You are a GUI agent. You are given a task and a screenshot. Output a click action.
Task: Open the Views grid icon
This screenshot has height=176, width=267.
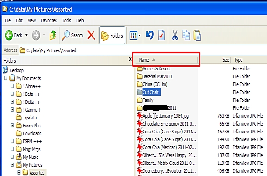coord(133,36)
